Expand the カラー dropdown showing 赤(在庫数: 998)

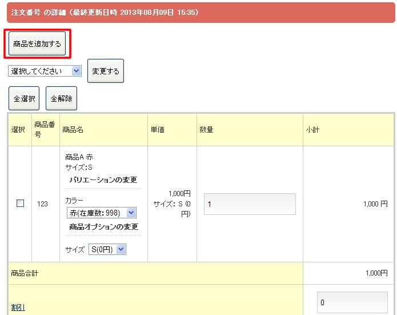[101, 213]
